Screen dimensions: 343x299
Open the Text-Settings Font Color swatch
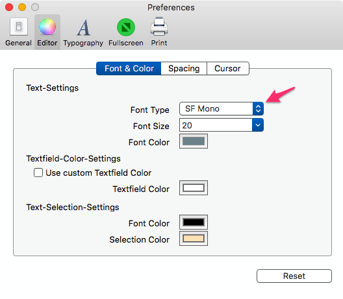pos(194,141)
